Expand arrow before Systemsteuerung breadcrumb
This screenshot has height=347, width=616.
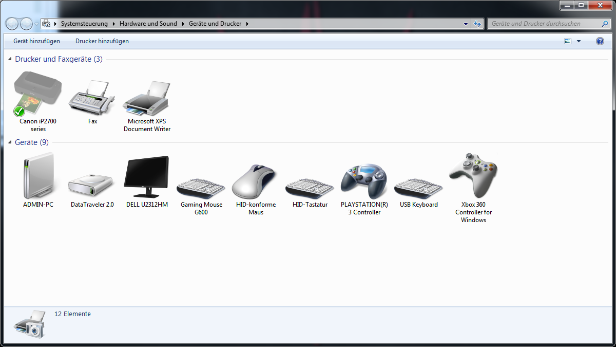coord(55,24)
